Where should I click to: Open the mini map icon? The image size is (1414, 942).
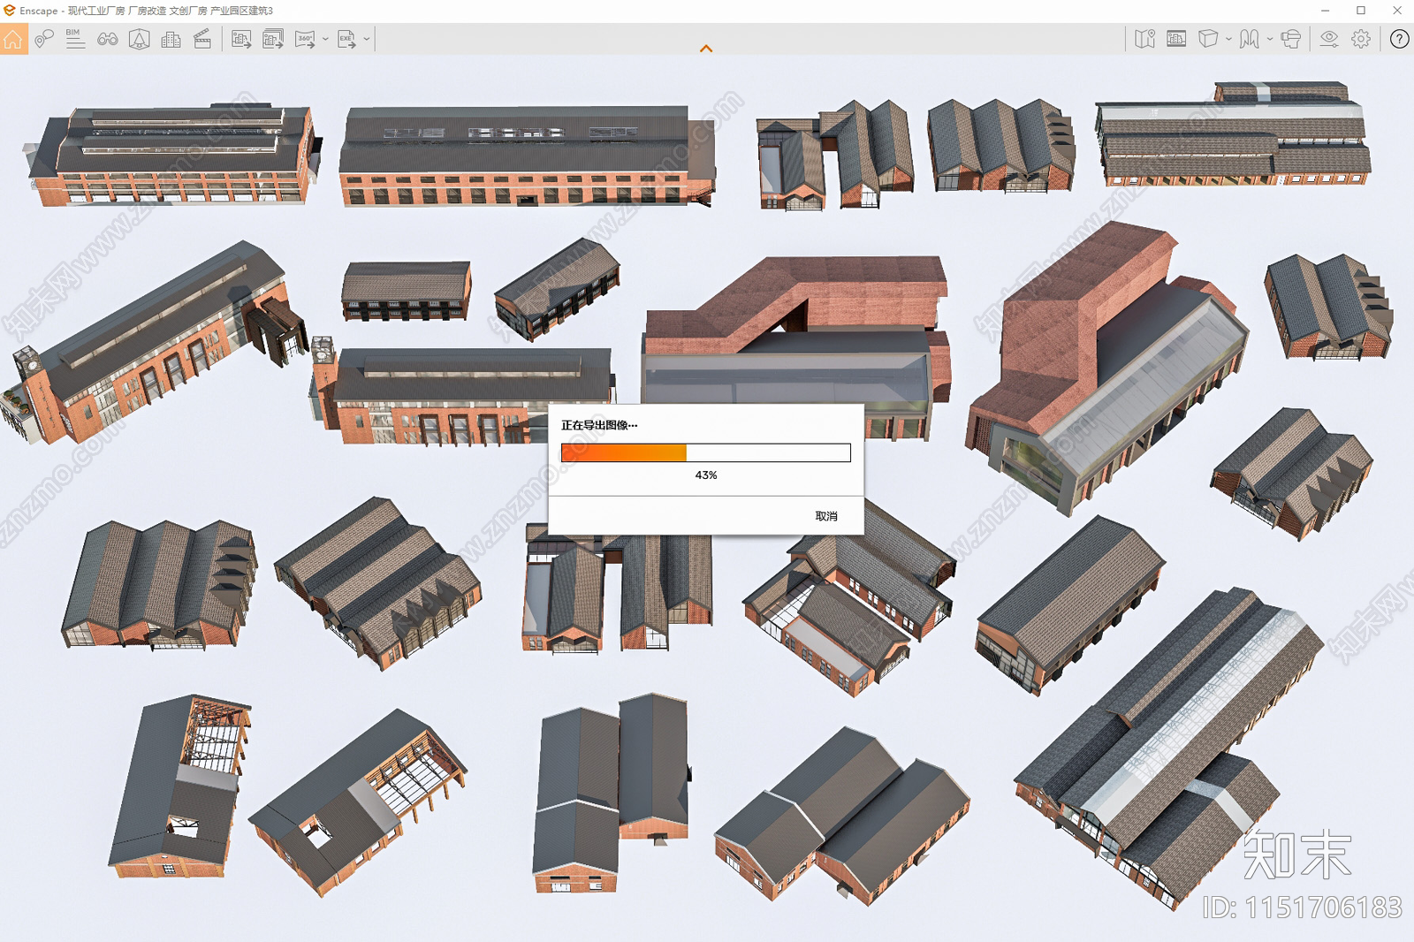[x=1144, y=39]
